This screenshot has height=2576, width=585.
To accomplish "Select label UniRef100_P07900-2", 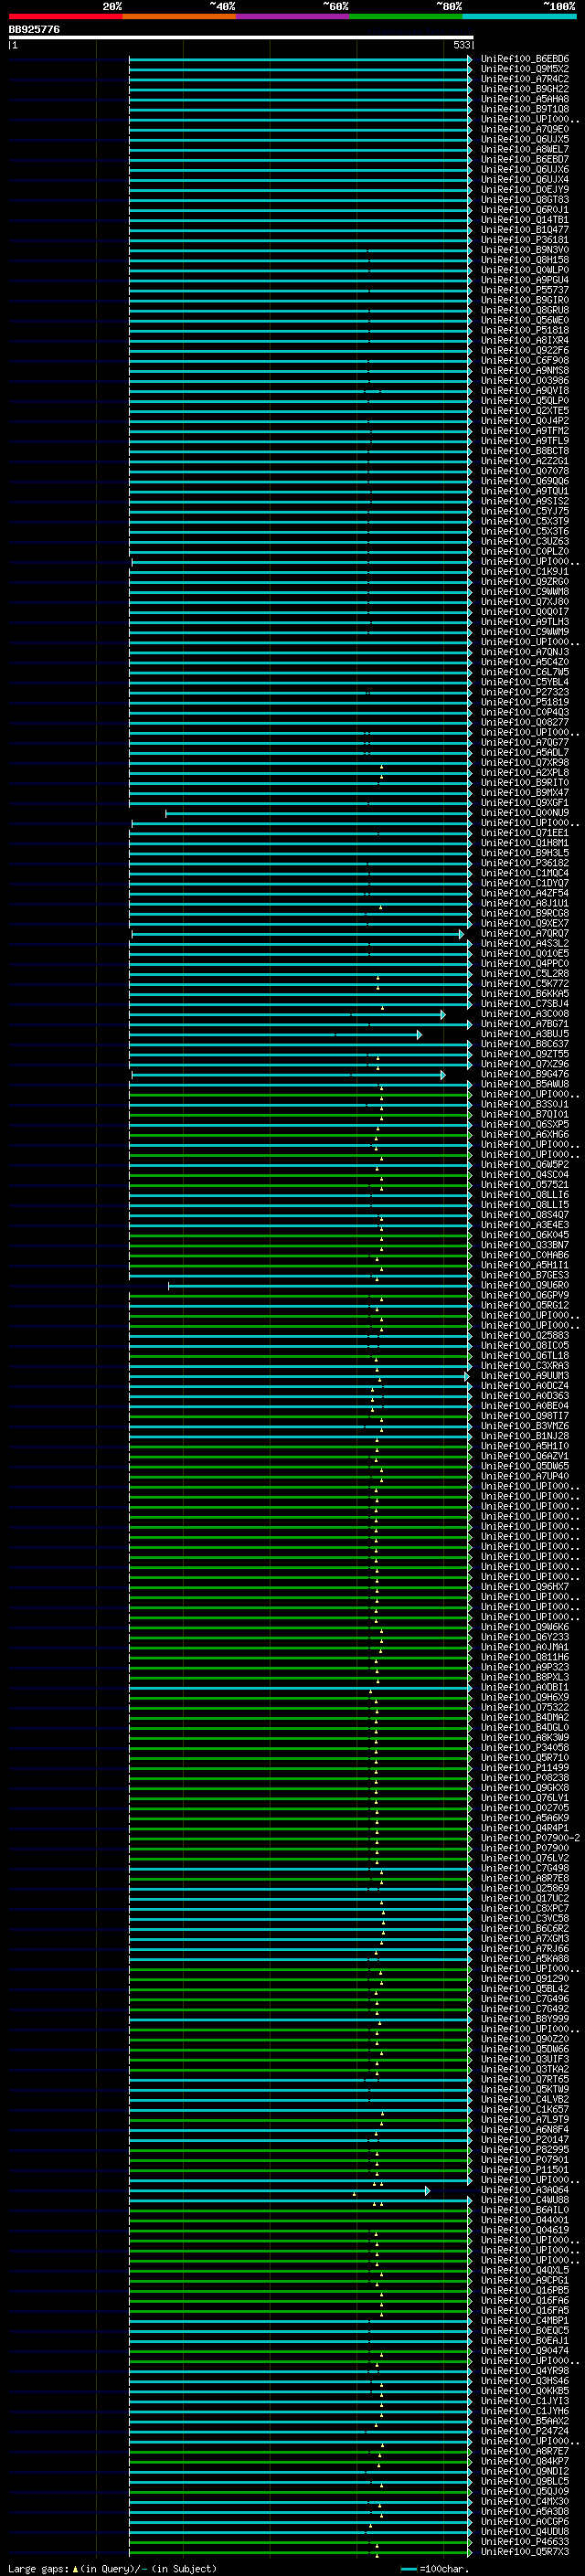I will (x=531, y=1839).
